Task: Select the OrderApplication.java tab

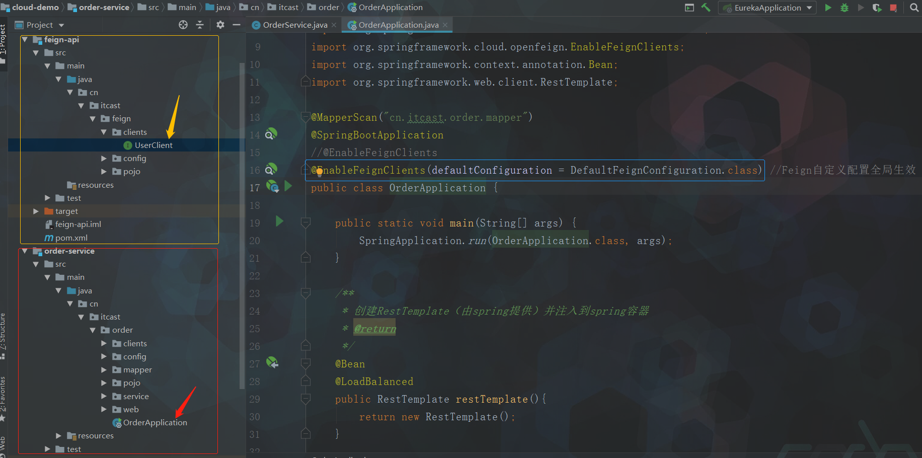Action: click(x=398, y=25)
